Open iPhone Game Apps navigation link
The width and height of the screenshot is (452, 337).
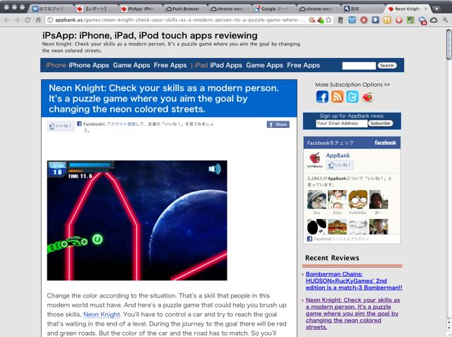pos(131,66)
